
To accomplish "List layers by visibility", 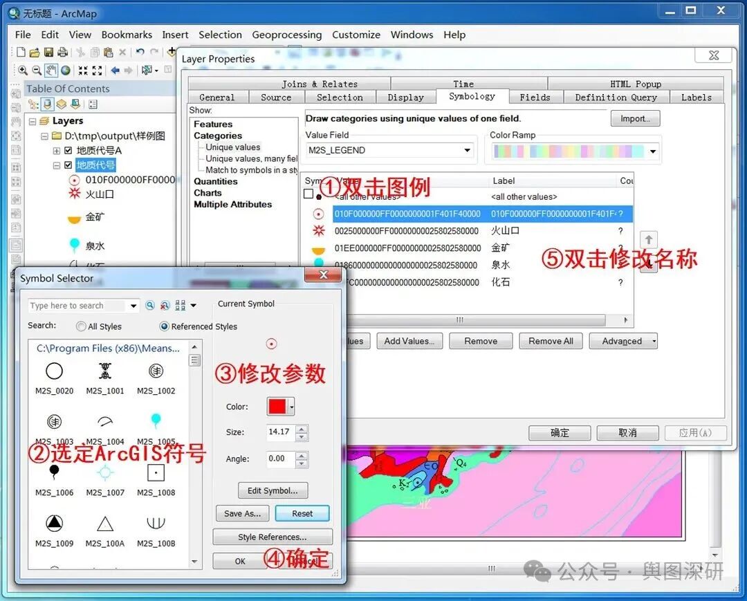I will (62, 104).
